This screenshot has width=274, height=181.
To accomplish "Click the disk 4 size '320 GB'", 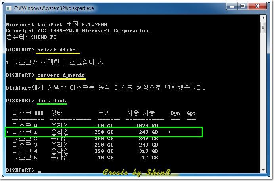I will 104,151.
